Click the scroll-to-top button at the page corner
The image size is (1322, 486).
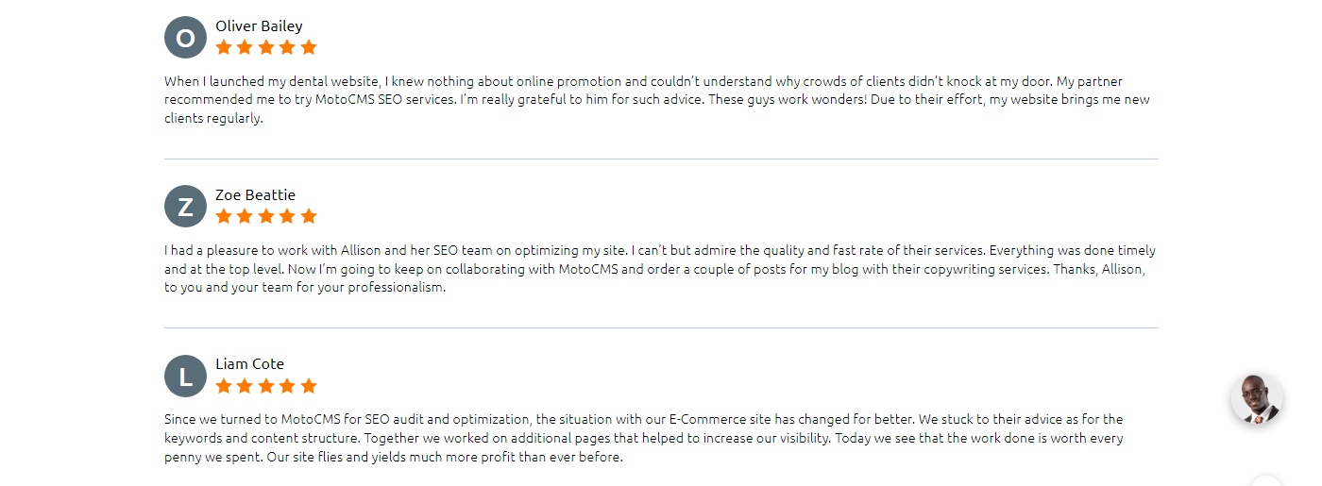click(1267, 481)
